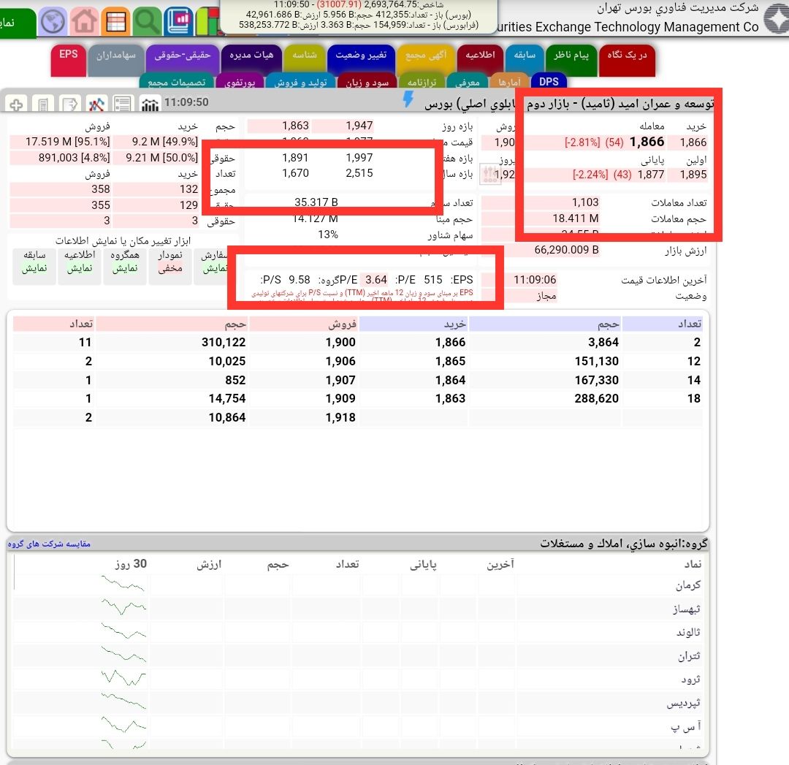The width and height of the screenshot is (789, 765).
Task: Click the calculator-style icon in toolbar
Action: [x=43, y=104]
